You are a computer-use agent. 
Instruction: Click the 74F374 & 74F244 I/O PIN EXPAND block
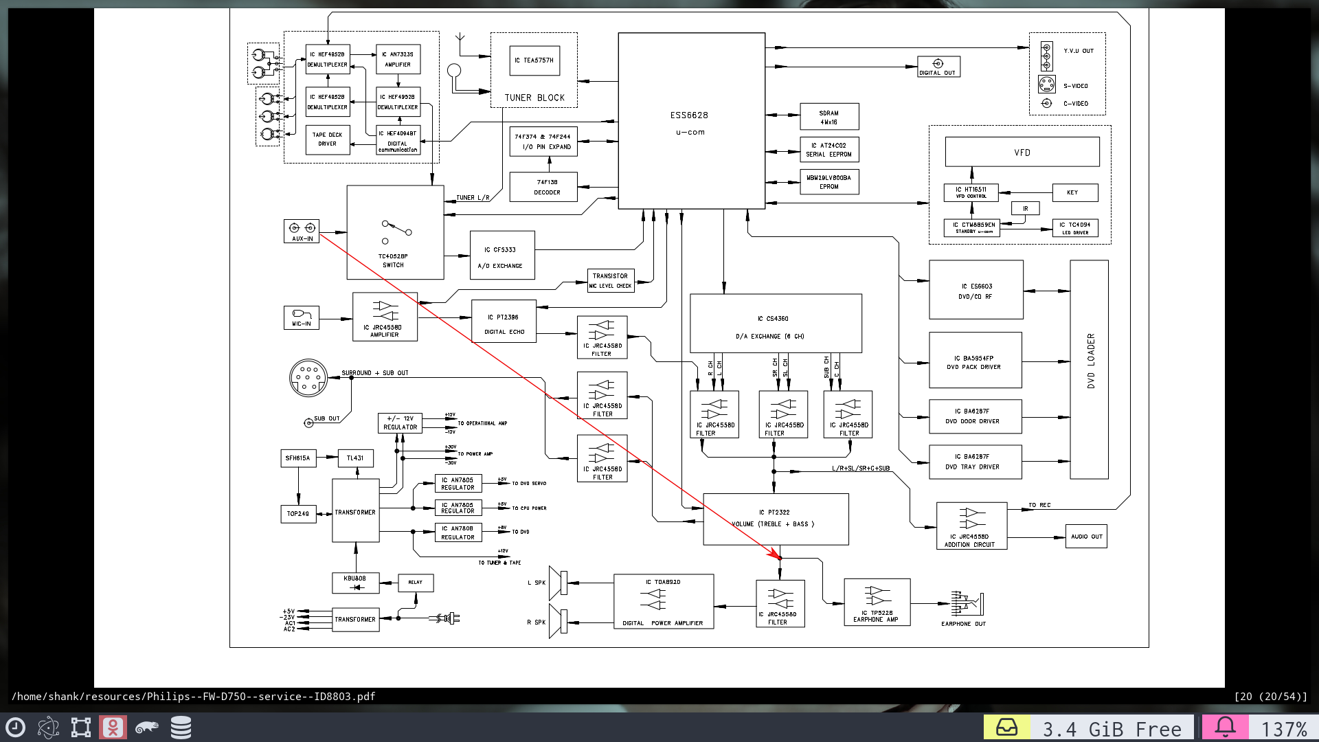[543, 142]
